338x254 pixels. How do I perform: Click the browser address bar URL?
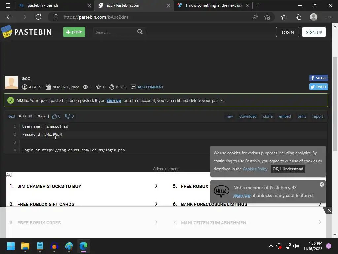[96, 17]
